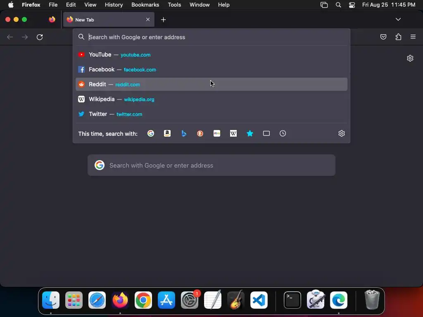This screenshot has height=317, width=423.
Task: Open Facebook suggestion facebook.com
Action: click(211, 69)
